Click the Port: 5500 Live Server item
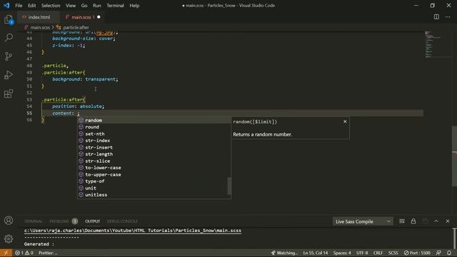The height and width of the screenshot is (257, 457). pos(417,253)
